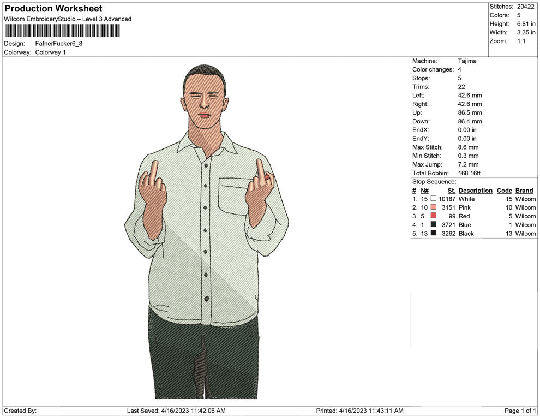Select the pink thread color swatch
The image size is (540, 416).
point(434,208)
